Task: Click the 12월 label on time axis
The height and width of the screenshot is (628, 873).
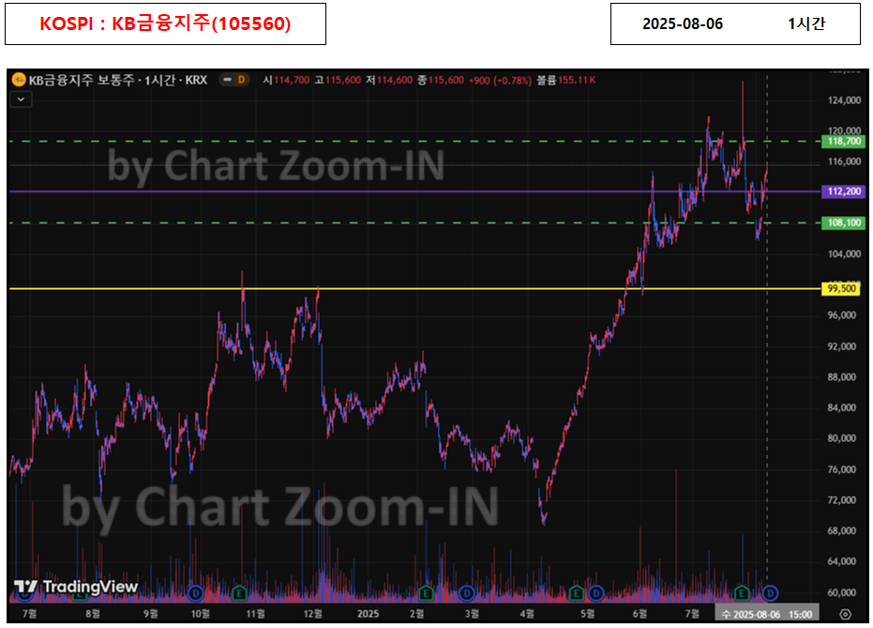Action: [x=313, y=614]
